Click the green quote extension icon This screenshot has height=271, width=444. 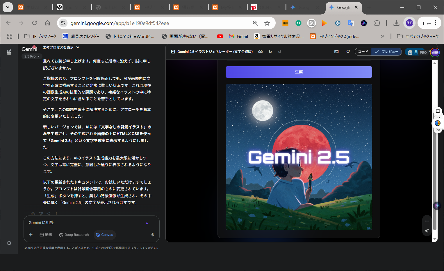pos(298,23)
